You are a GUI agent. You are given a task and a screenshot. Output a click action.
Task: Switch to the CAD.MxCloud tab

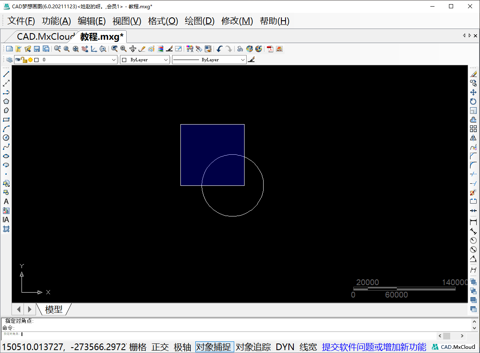(45, 37)
